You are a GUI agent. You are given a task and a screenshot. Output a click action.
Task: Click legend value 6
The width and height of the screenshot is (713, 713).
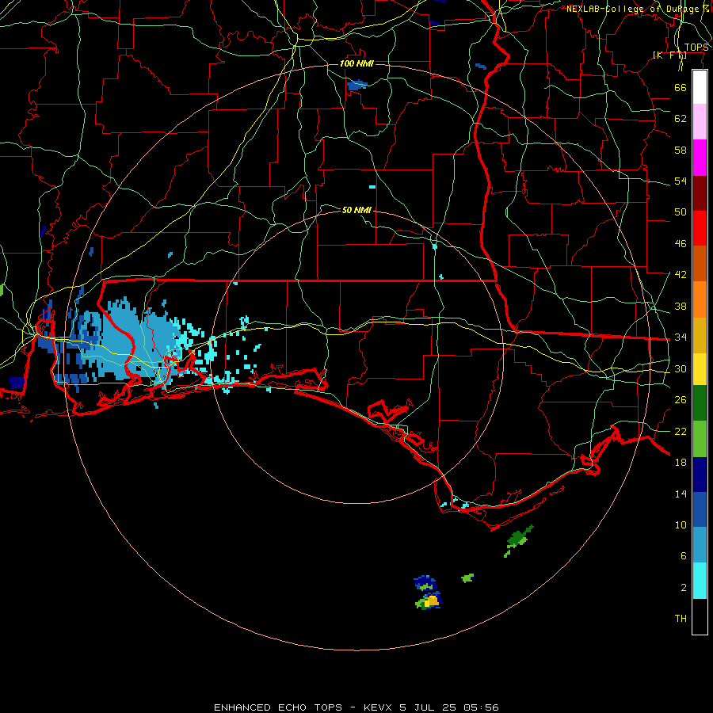point(684,556)
